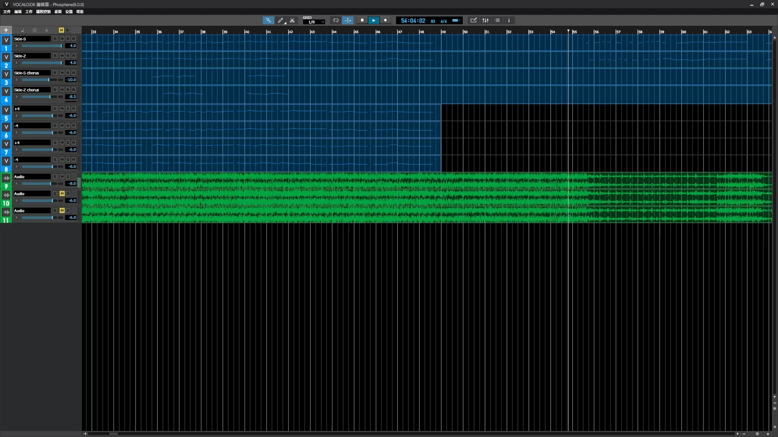Click the V voice icon of track 1
This screenshot has width=778, height=437.
pyautogui.click(x=6, y=40)
